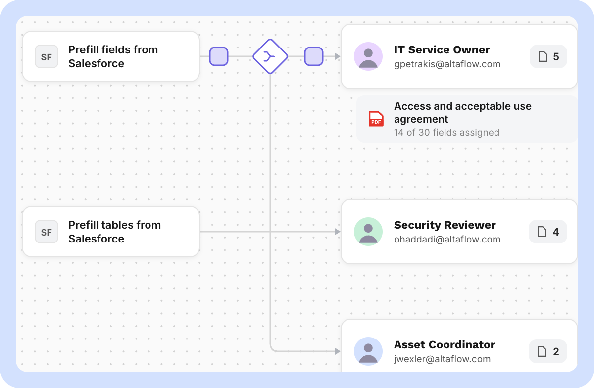Click the Asset Coordinator title
This screenshot has height=388, width=594.
445,344
